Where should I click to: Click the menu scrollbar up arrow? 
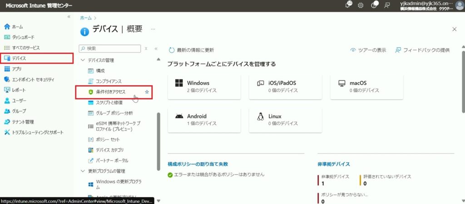point(158,59)
